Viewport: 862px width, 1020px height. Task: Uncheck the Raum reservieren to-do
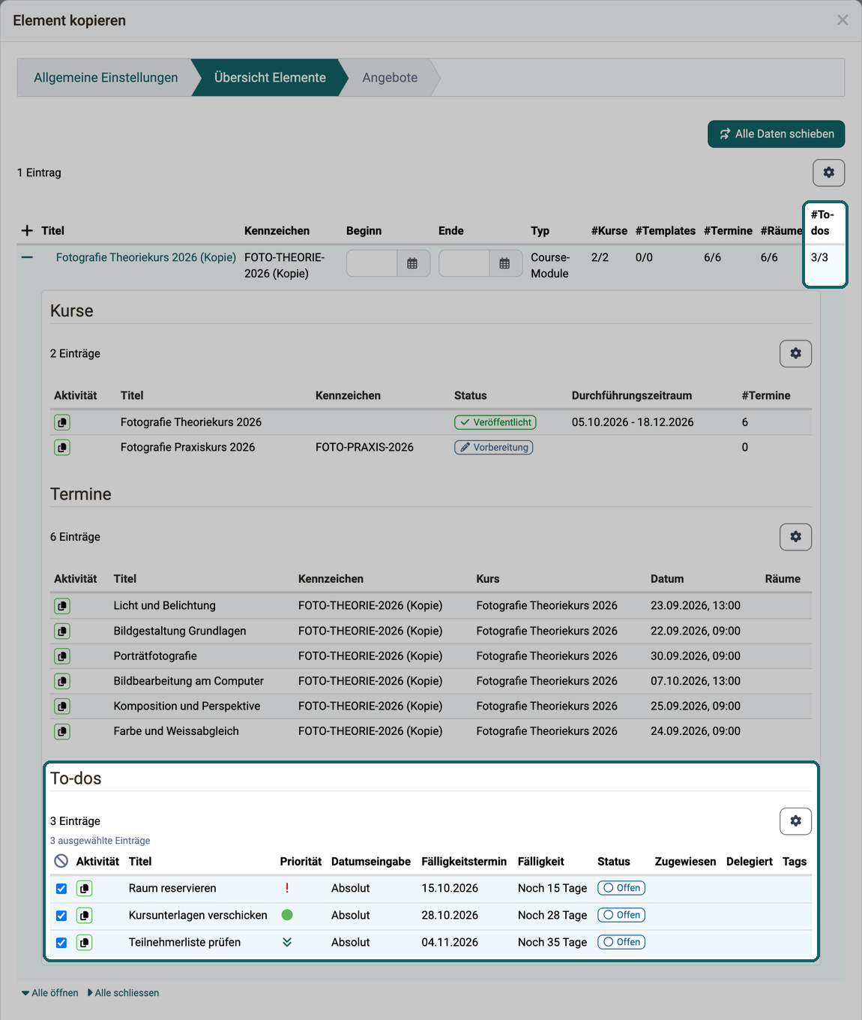(x=61, y=889)
